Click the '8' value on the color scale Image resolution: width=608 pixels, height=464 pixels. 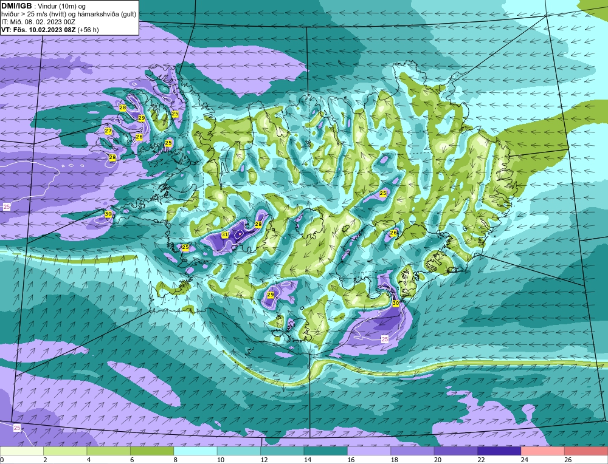(176, 460)
